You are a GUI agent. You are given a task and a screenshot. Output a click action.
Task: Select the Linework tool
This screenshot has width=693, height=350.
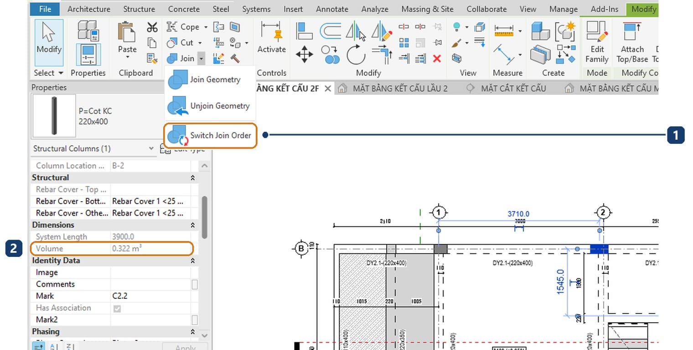(x=479, y=42)
